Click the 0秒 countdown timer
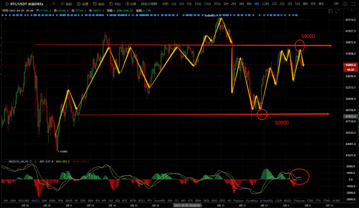Viewport: 359px width, 208px height. click(336, 4)
